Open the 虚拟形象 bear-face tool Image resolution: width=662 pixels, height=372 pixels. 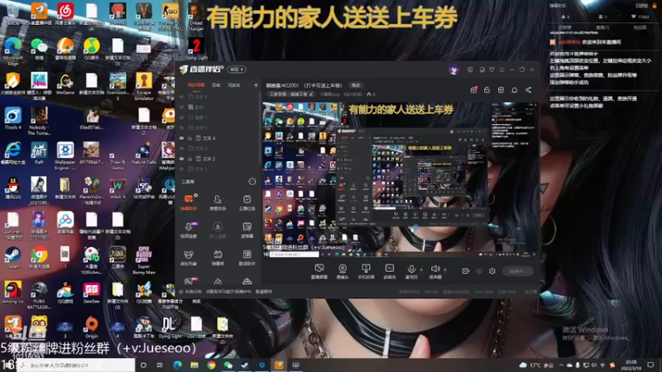(189, 257)
